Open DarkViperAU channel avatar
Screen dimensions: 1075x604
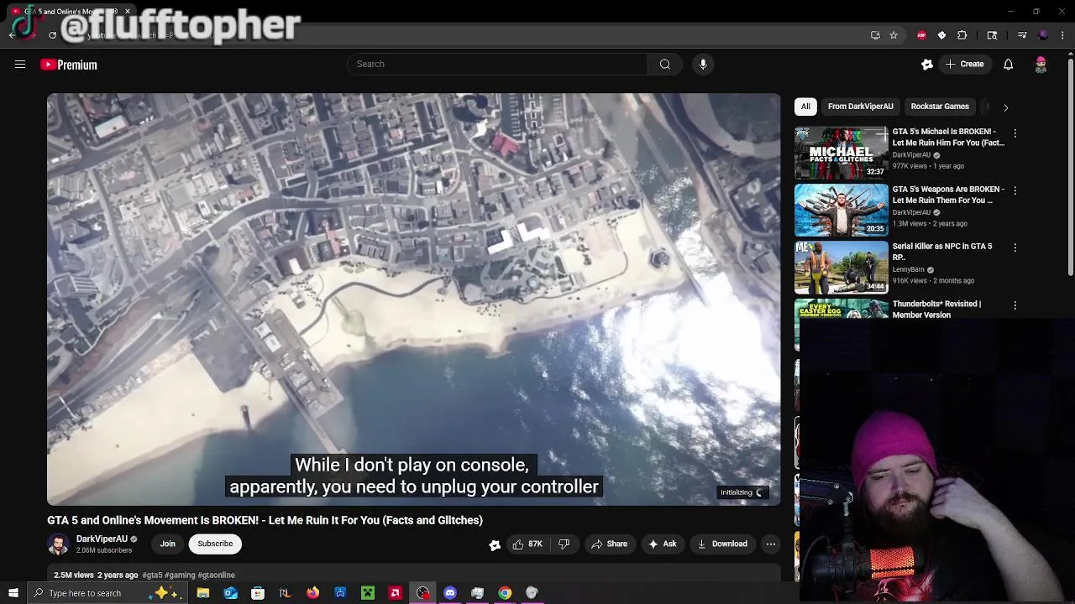tap(58, 544)
